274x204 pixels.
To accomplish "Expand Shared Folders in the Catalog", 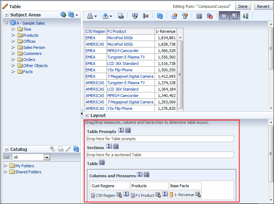I will coord(5,172).
